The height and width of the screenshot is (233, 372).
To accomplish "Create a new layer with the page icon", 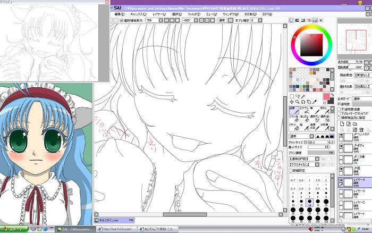I will (342, 124).
